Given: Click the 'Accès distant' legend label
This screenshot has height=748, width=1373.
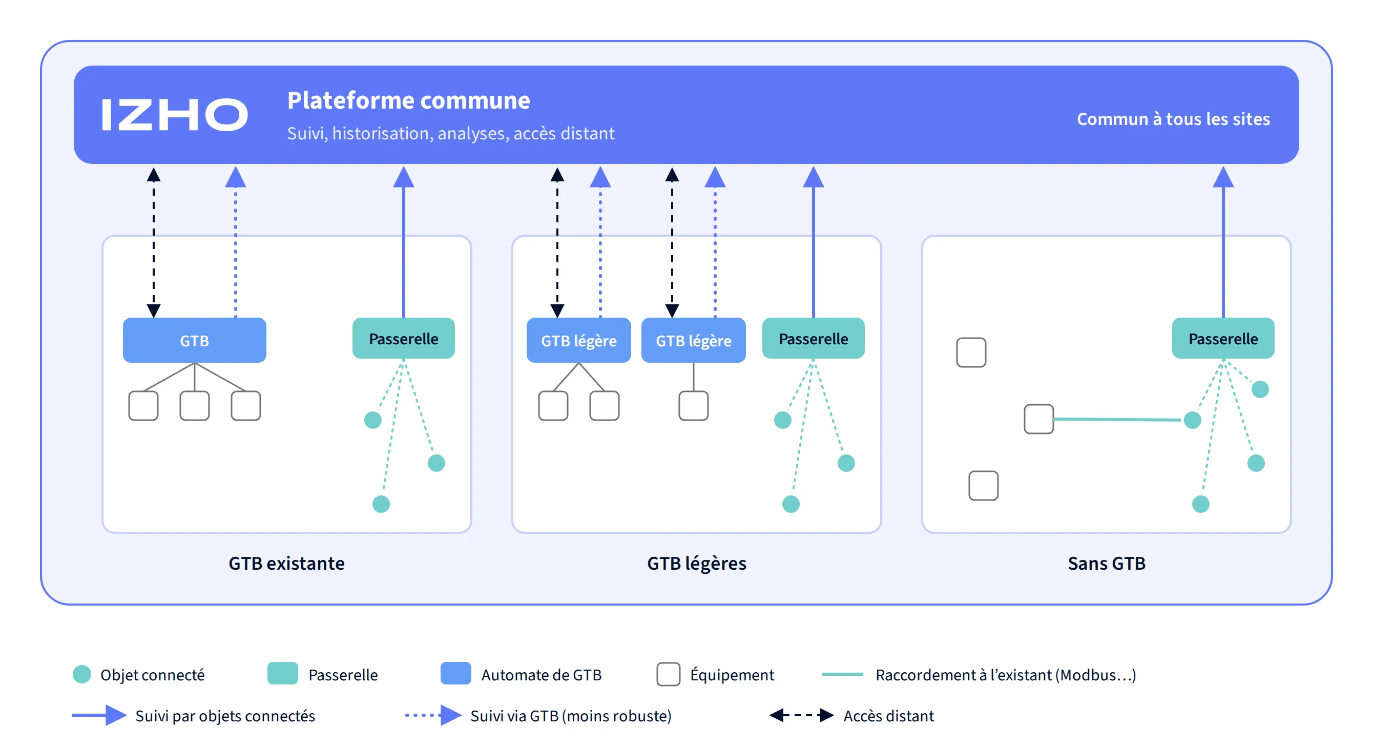Looking at the screenshot, I should [x=888, y=716].
